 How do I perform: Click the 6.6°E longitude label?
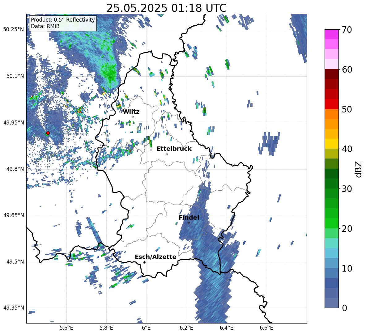(266, 328)
